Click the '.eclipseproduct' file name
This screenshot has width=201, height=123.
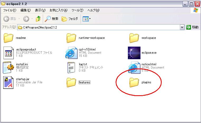coord(26,49)
